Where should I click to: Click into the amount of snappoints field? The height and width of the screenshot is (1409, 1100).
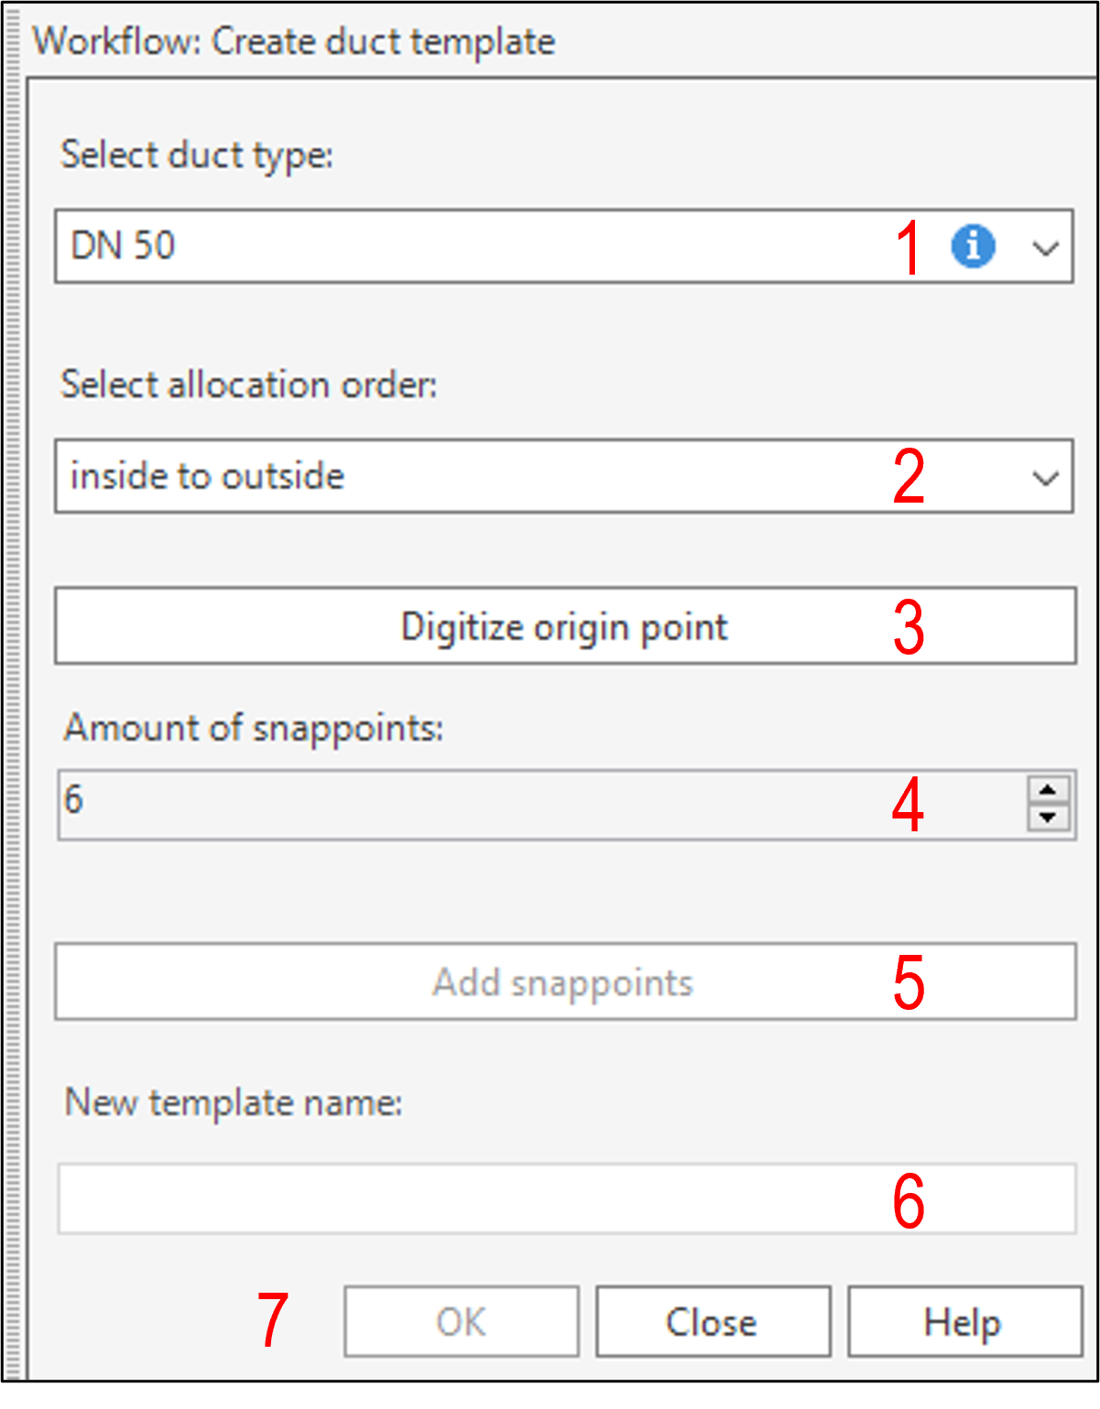[x=458, y=804]
